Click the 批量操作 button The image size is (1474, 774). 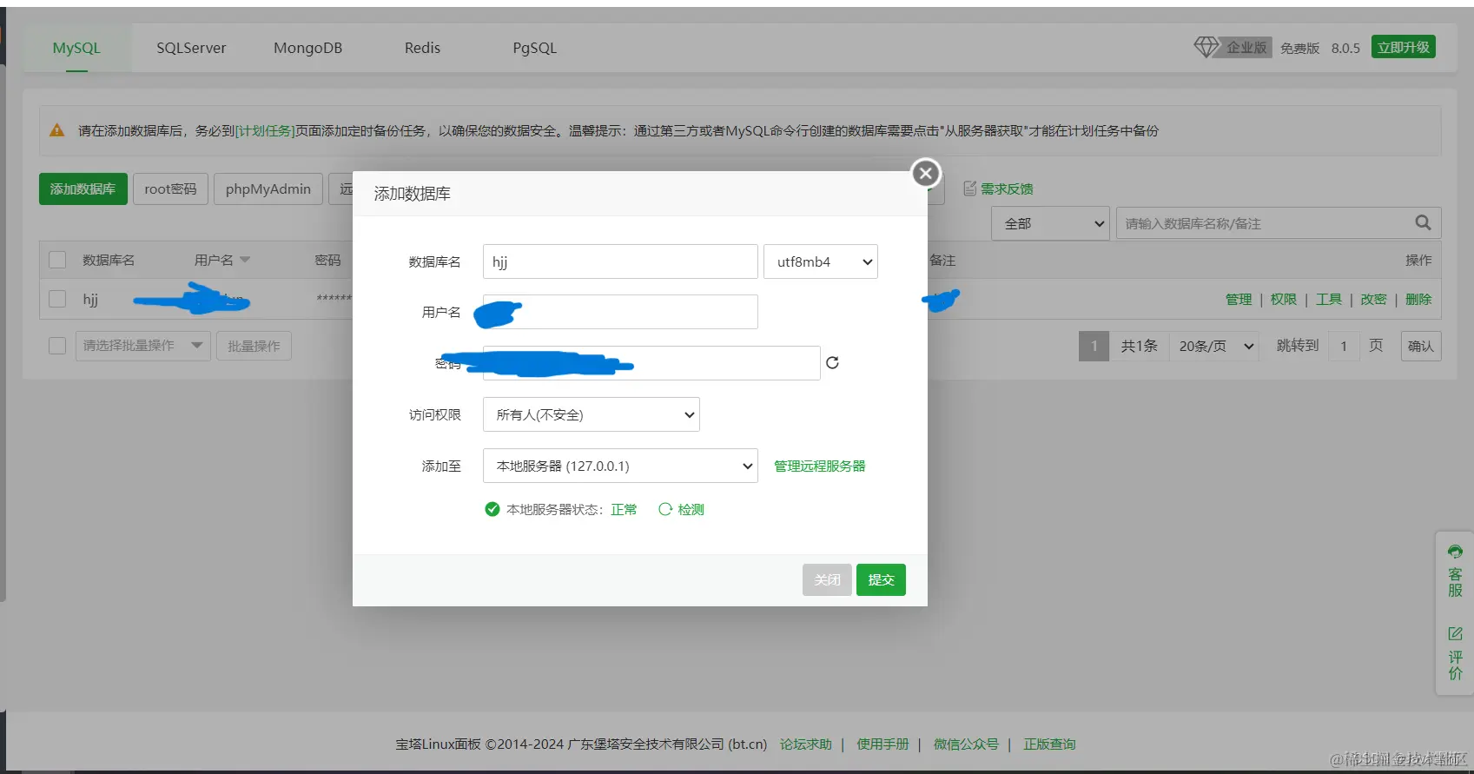tap(254, 346)
